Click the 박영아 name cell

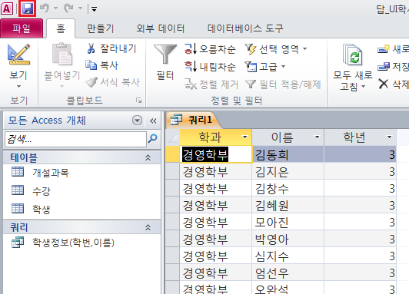(x=288, y=239)
